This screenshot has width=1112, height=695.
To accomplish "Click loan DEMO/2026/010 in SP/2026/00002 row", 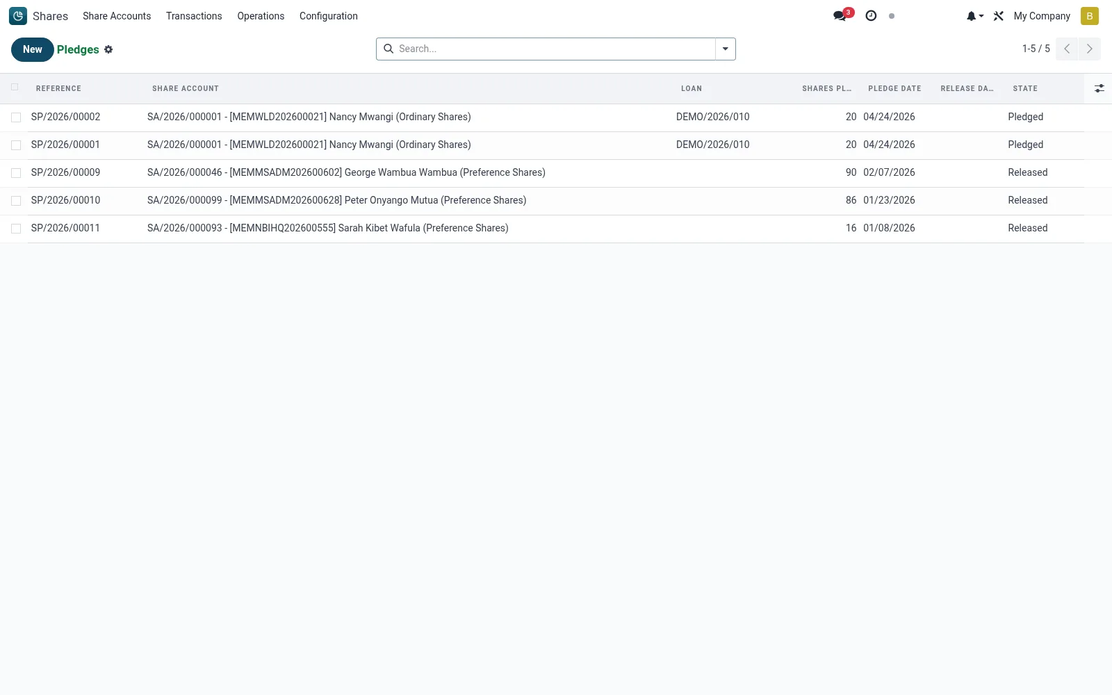I will [712, 117].
